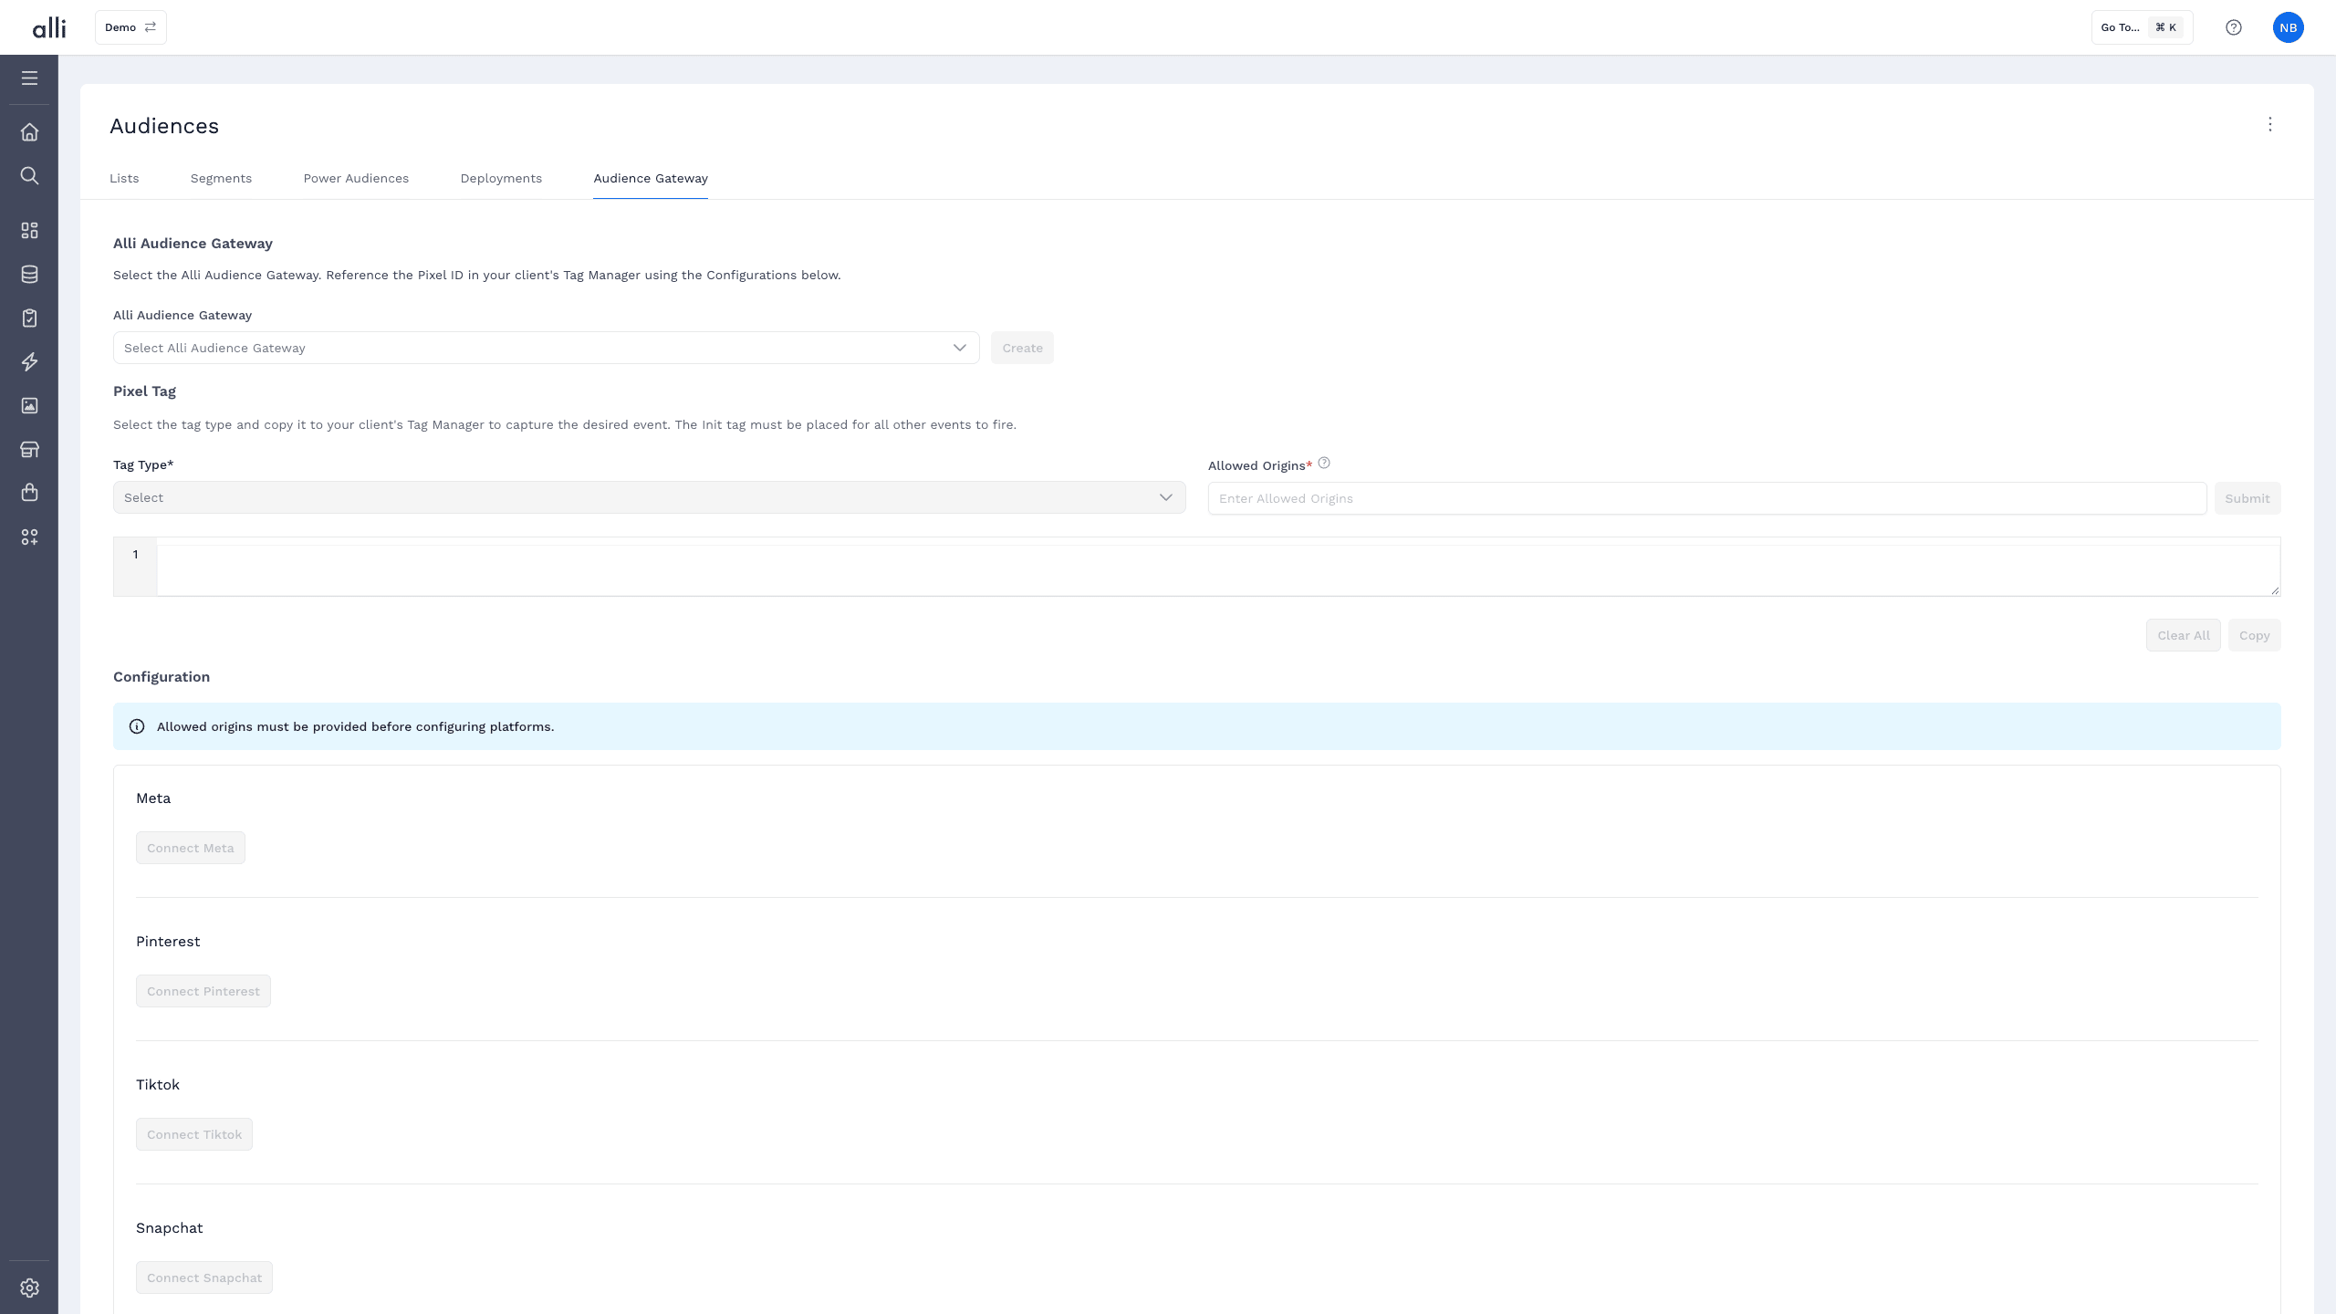The height and width of the screenshot is (1314, 2336).
Task: Switch to the Deployments tab
Action: coord(501,178)
